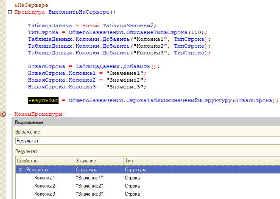Screen dimensions: 280x199
Task: Select the Колонка1 property row
Action: (x=45, y=177)
